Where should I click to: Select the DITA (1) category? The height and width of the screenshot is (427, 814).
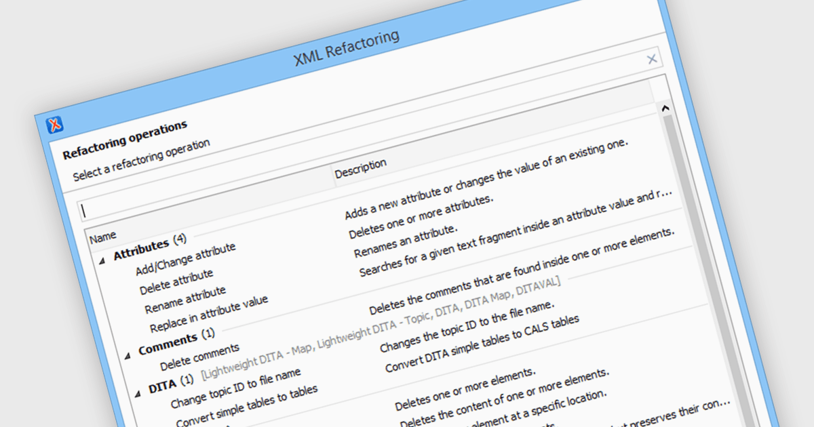pos(172,385)
